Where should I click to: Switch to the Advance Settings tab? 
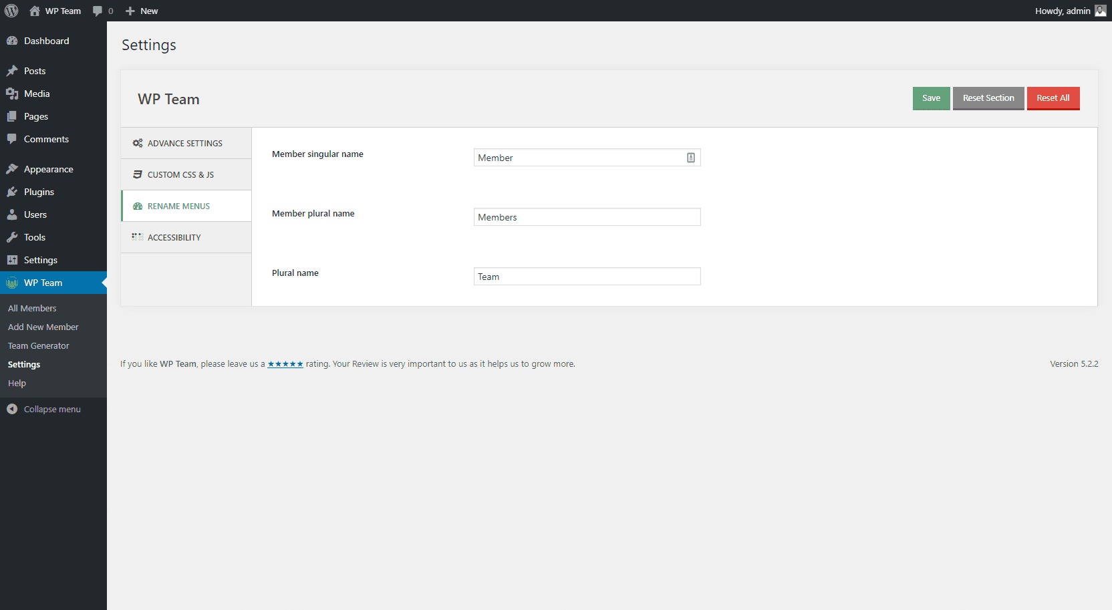click(185, 143)
